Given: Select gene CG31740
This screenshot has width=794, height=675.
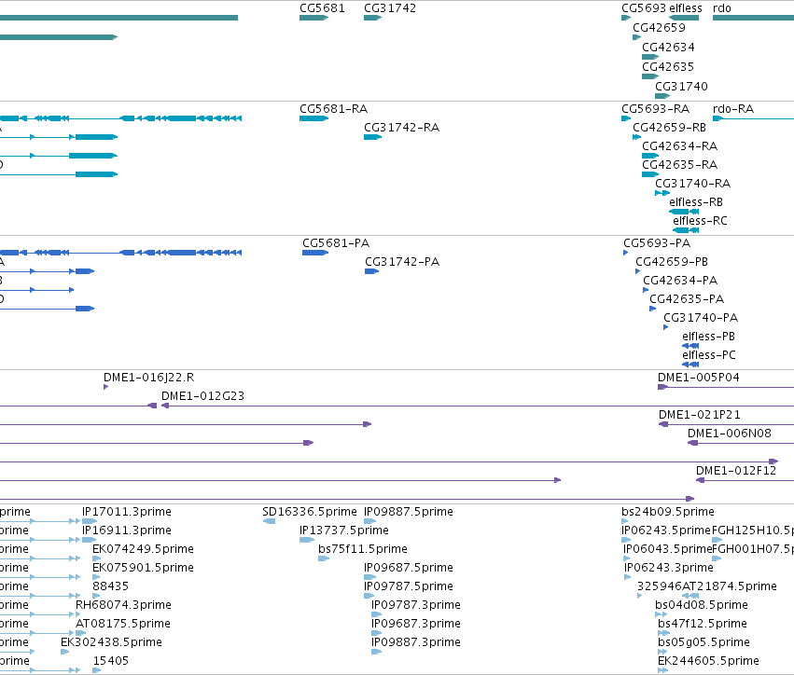Looking at the screenshot, I should tap(662, 96).
